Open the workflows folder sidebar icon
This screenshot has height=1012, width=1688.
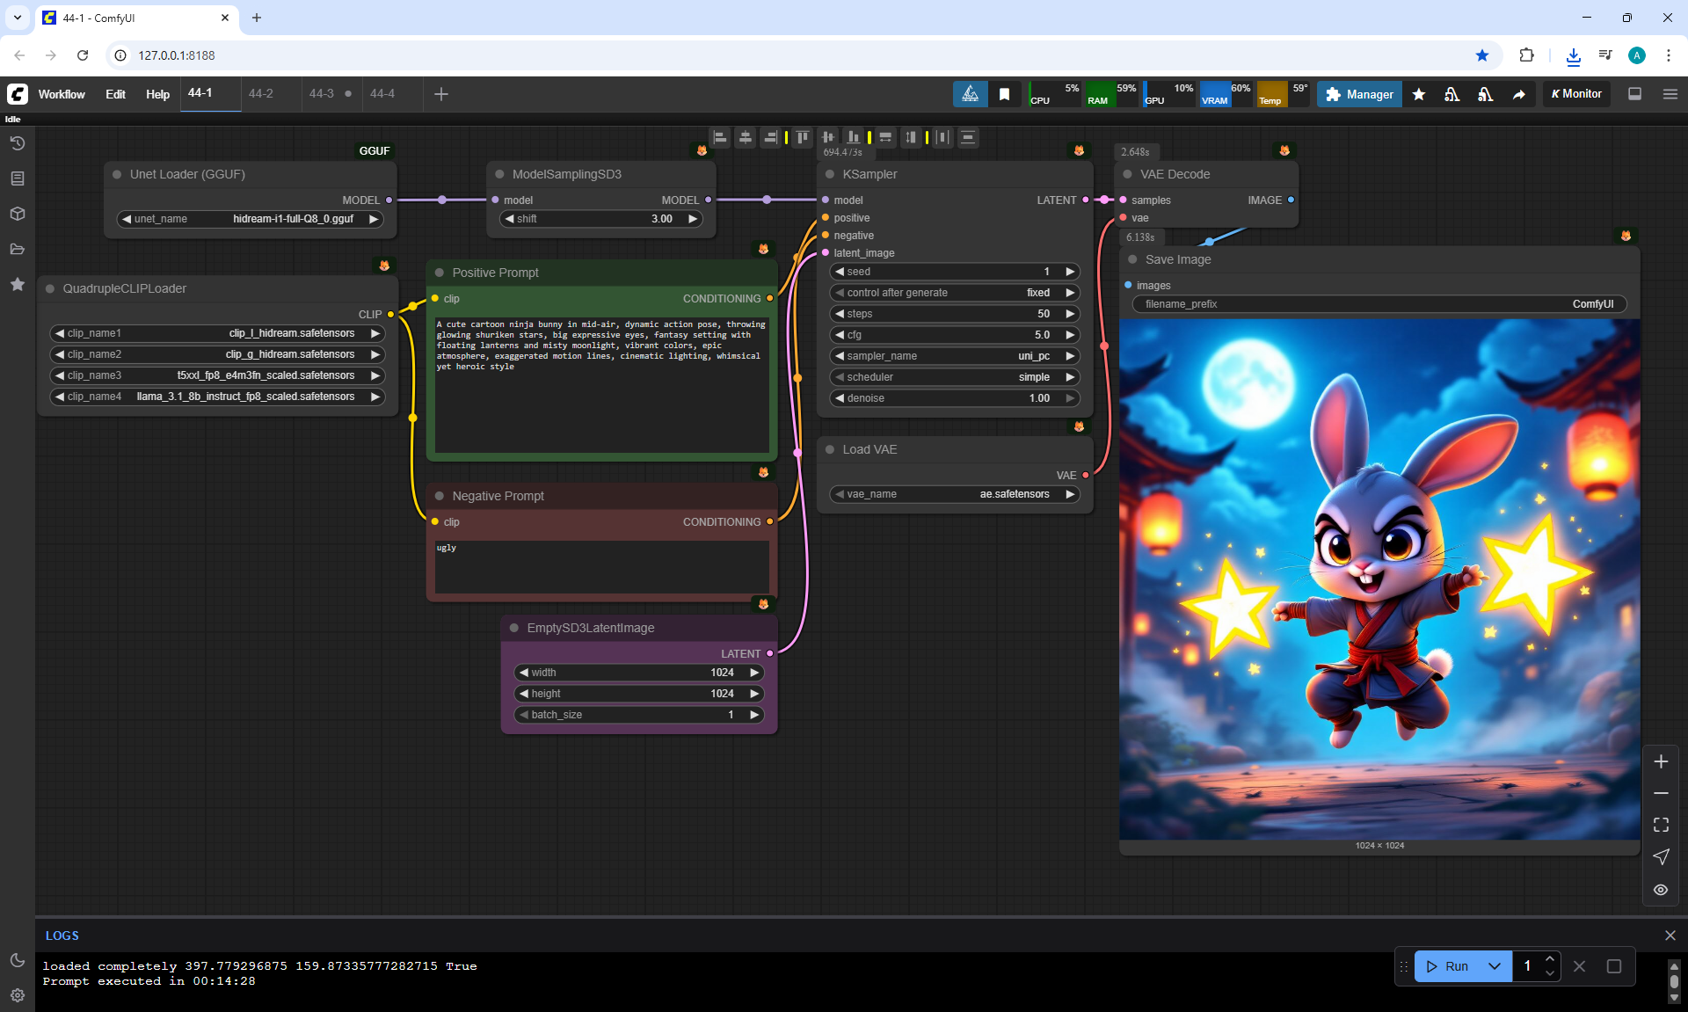click(17, 249)
